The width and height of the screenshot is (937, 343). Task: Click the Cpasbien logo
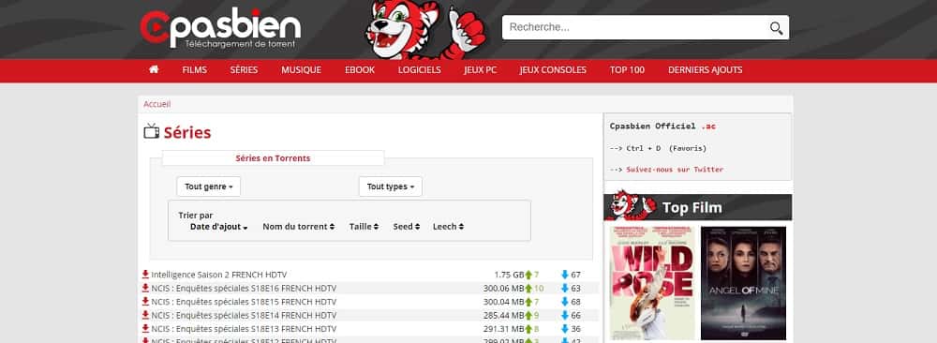(x=220, y=29)
